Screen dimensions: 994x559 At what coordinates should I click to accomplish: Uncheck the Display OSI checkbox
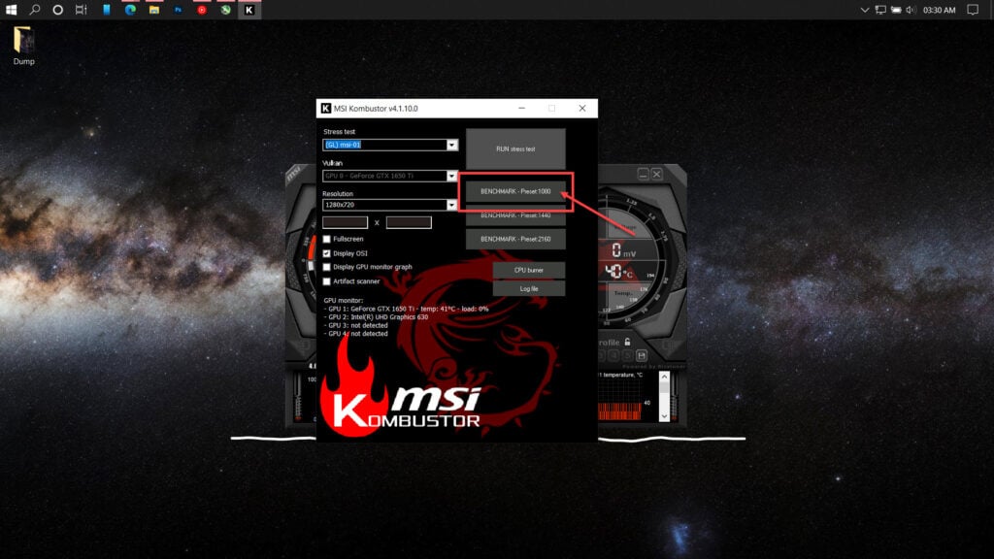[326, 253]
